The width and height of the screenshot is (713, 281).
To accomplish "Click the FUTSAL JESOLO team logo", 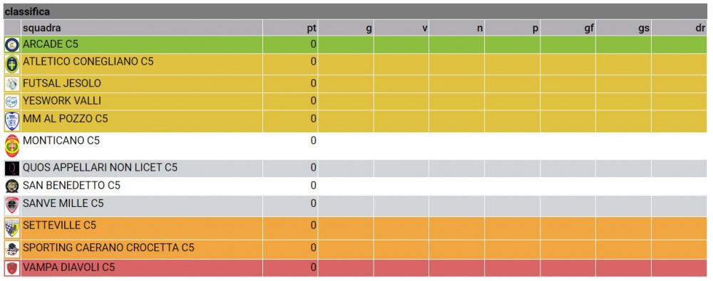I will [x=12, y=84].
